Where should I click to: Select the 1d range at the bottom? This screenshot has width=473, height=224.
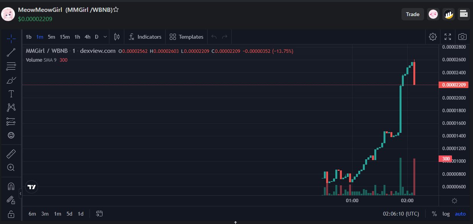tap(80, 214)
